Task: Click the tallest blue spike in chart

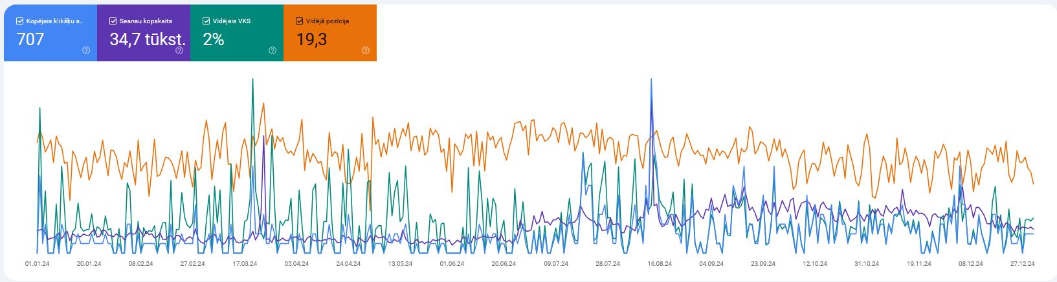Action: tap(651, 80)
